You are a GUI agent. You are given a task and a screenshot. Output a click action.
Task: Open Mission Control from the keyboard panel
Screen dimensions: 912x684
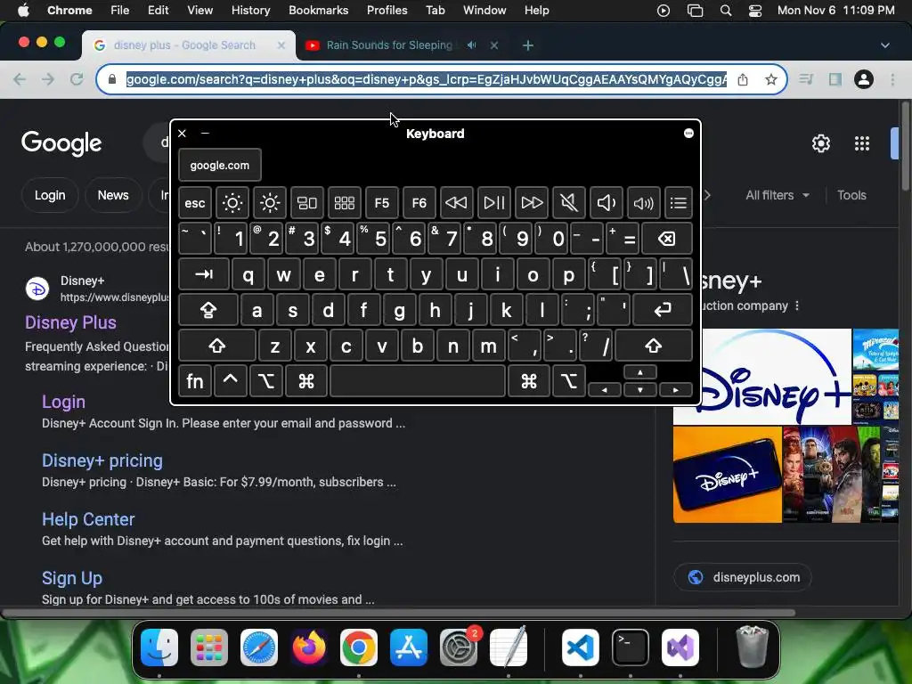click(307, 203)
